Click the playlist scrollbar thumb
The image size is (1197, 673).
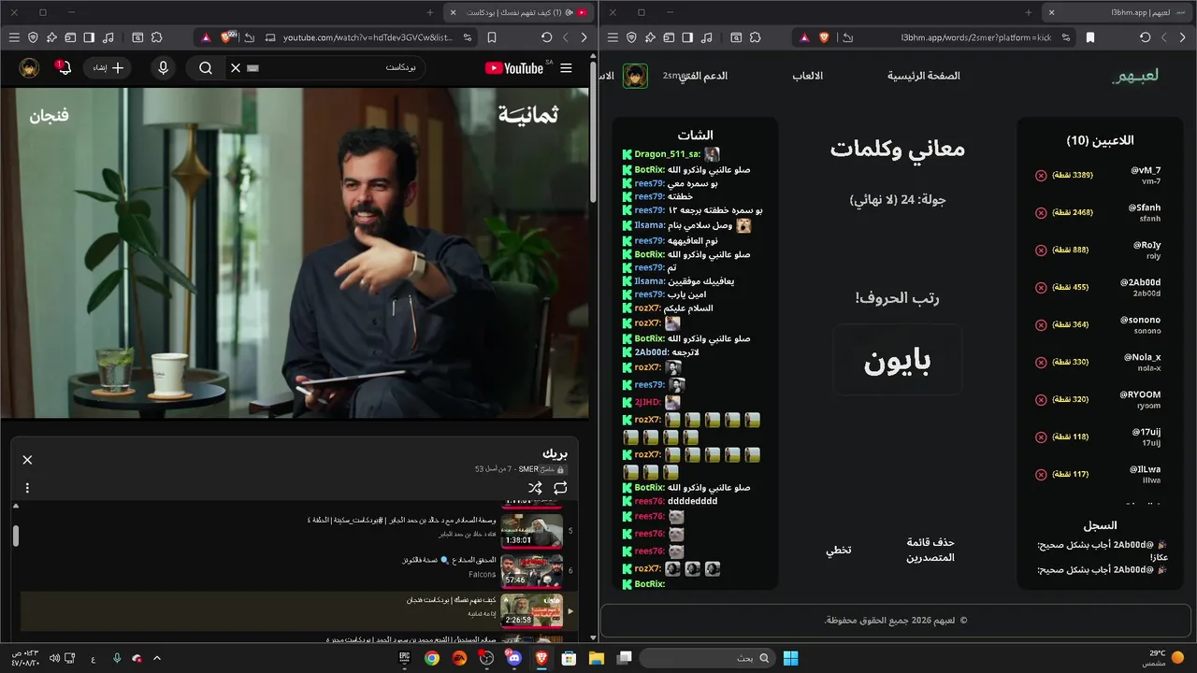tap(15, 536)
